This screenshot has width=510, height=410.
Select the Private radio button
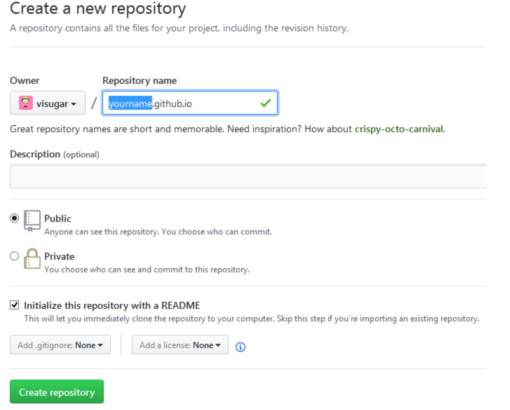coord(14,256)
